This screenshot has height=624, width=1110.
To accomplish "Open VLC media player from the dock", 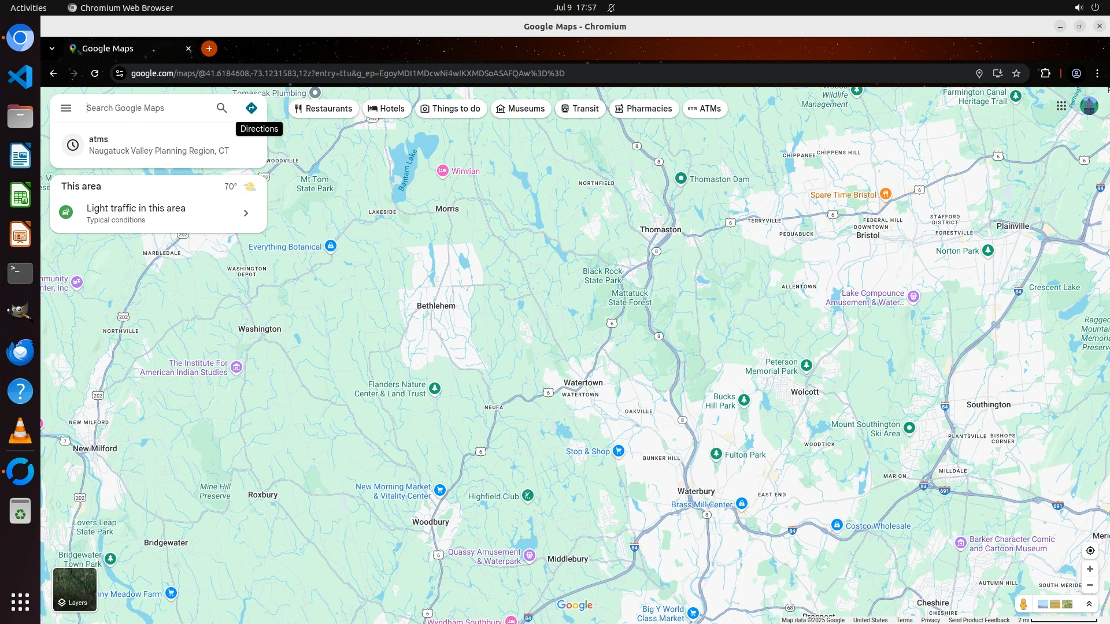I will coord(20,431).
